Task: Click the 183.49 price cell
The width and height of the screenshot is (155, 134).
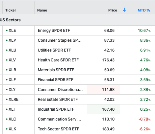Action: (104, 129)
